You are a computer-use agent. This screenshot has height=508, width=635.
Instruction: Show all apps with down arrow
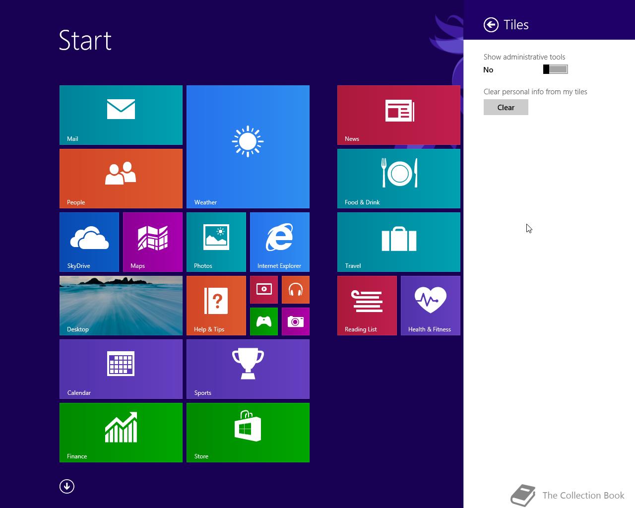pos(67,486)
